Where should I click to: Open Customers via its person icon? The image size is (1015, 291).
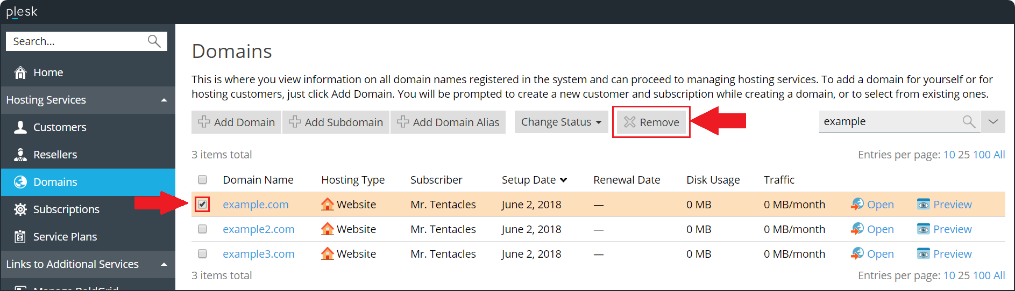20,127
